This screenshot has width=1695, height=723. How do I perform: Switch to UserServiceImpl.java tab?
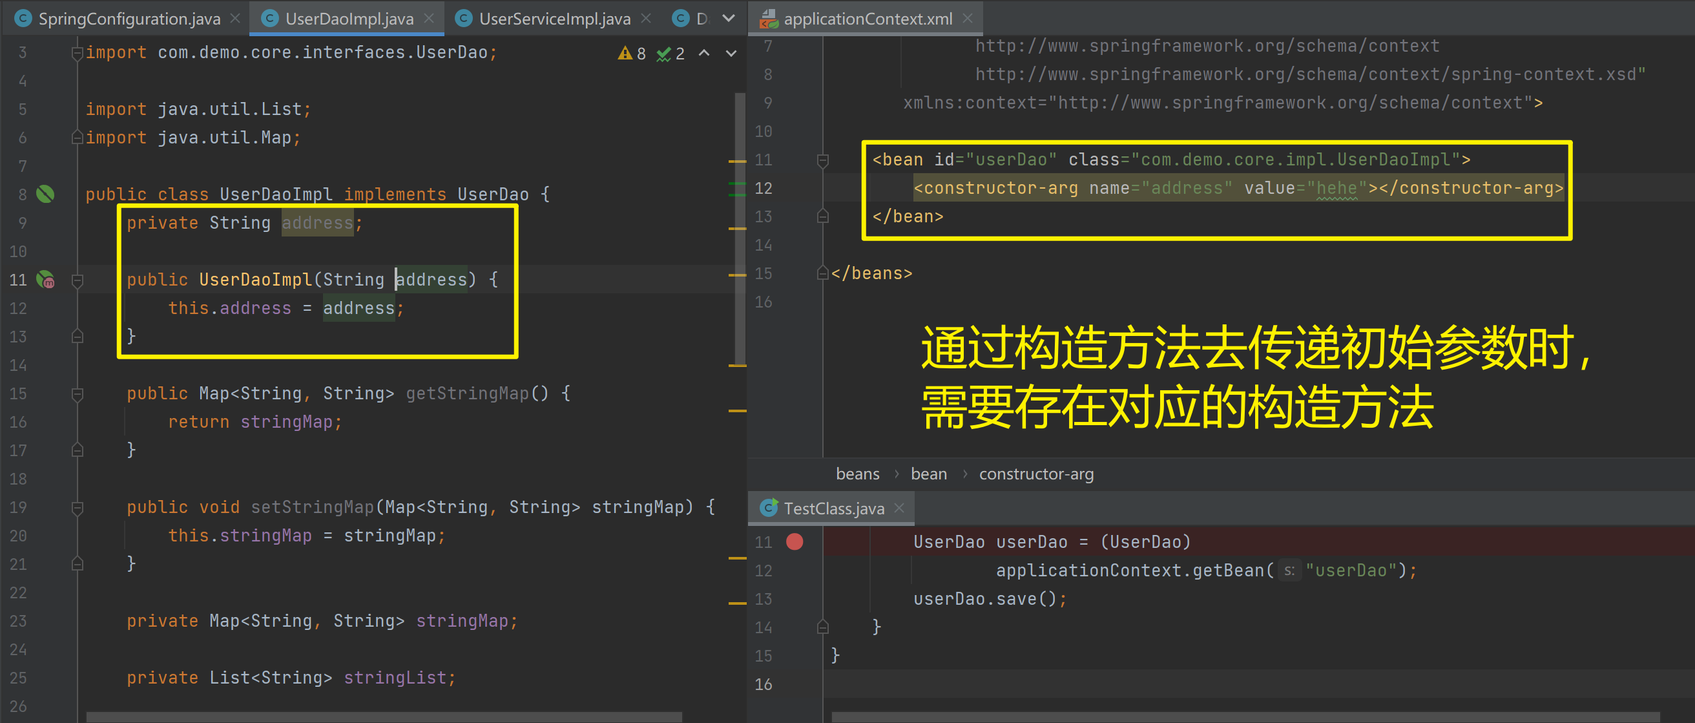(554, 19)
